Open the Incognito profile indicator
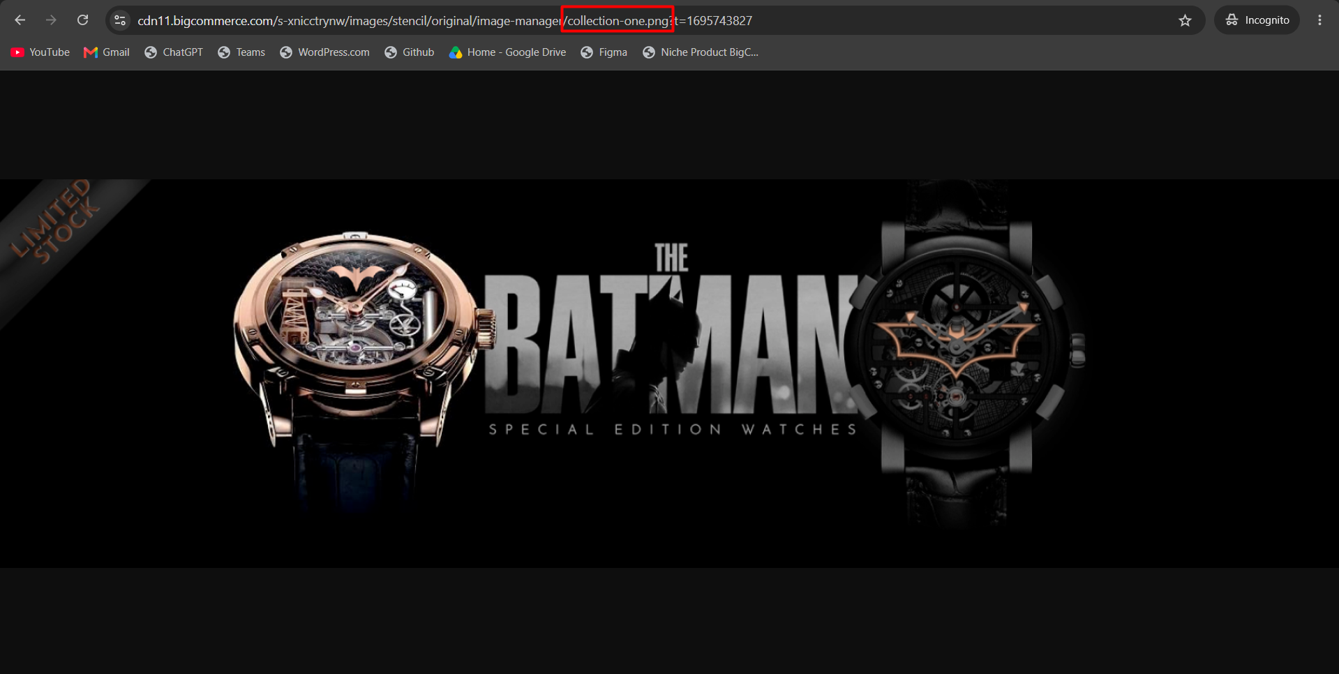The height and width of the screenshot is (674, 1339). tap(1257, 20)
